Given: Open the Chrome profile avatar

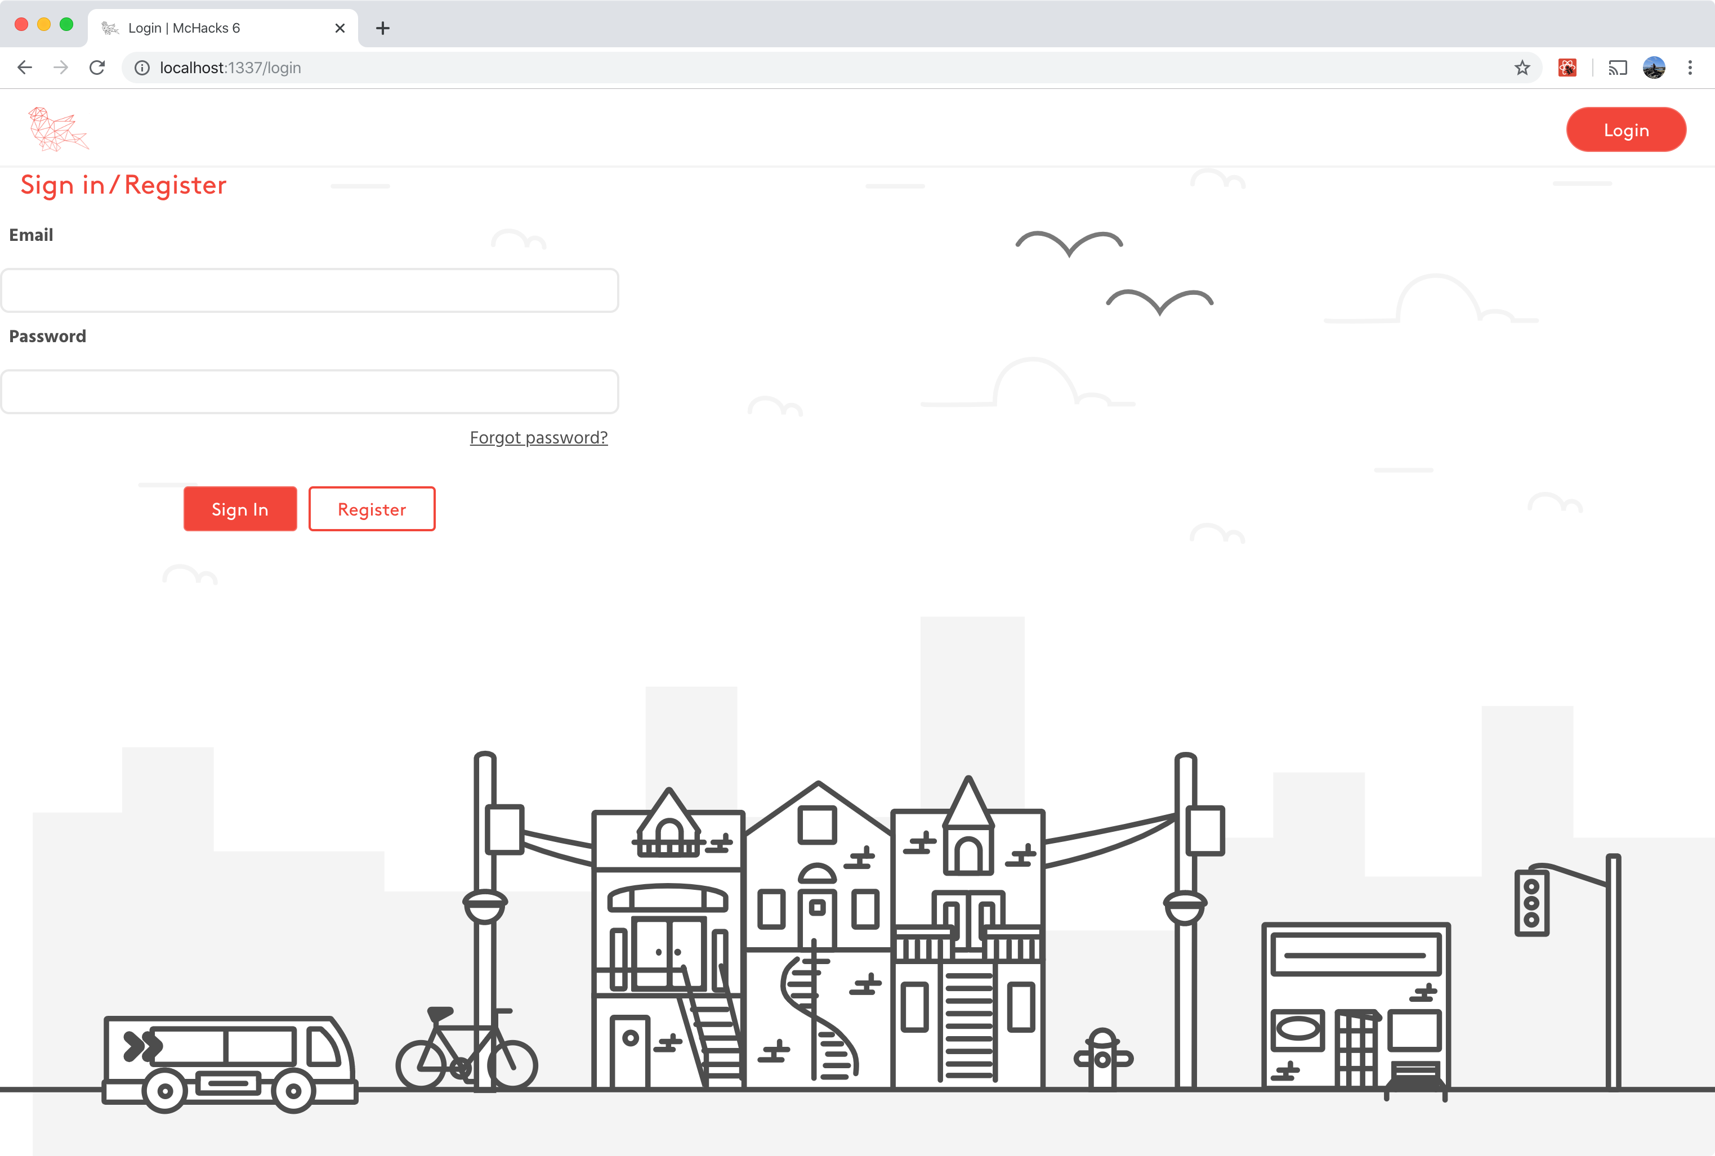Looking at the screenshot, I should pyautogui.click(x=1654, y=68).
